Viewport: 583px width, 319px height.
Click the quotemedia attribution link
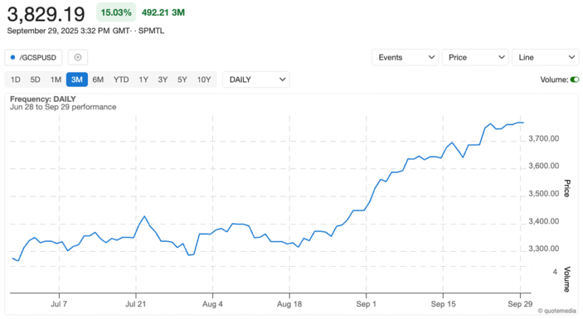coord(559,311)
